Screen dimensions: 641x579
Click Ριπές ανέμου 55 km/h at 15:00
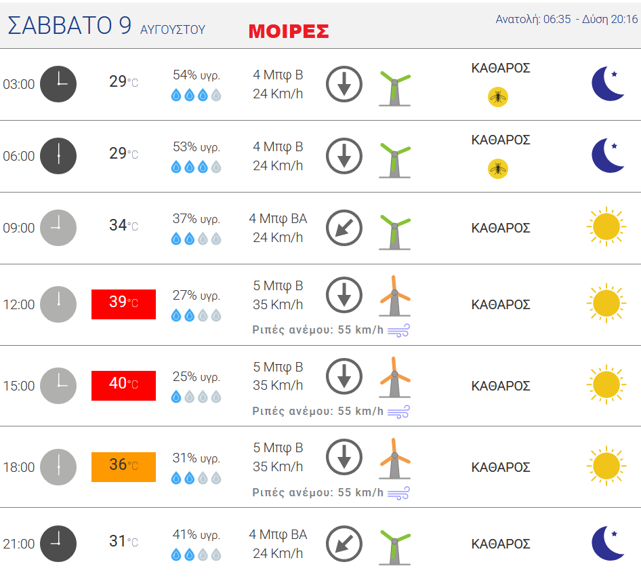coord(318,411)
